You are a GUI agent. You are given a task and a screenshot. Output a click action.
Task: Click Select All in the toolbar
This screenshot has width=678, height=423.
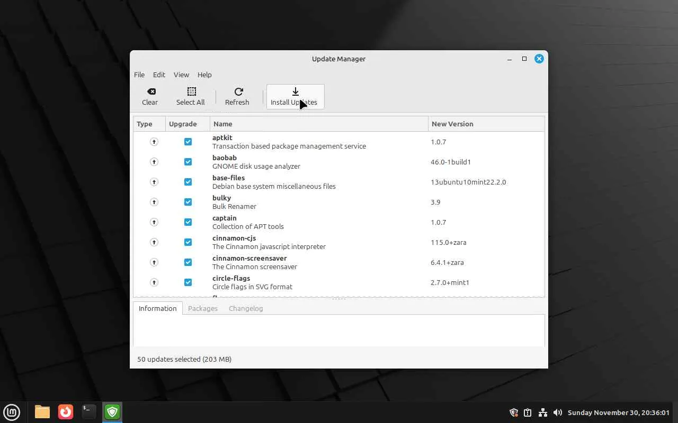coord(191,97)
